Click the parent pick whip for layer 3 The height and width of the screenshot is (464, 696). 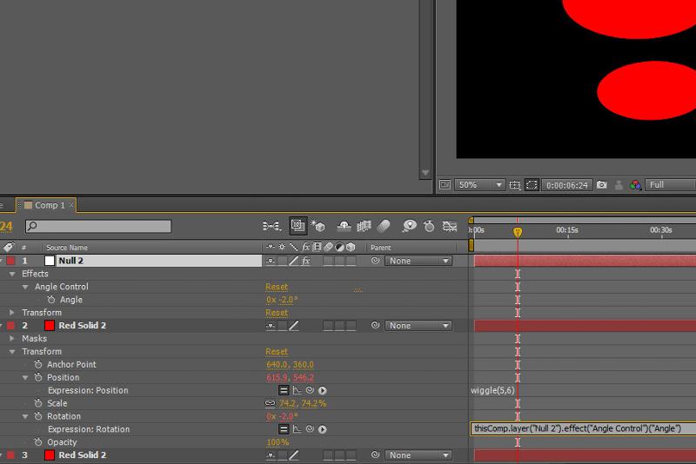click(x=376, y=454)
